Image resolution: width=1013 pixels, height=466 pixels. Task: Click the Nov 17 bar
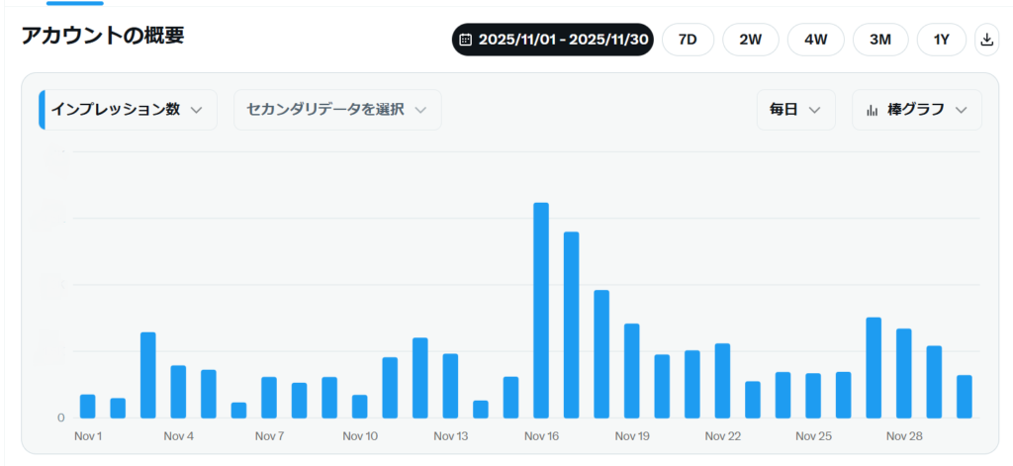[571, 325]
